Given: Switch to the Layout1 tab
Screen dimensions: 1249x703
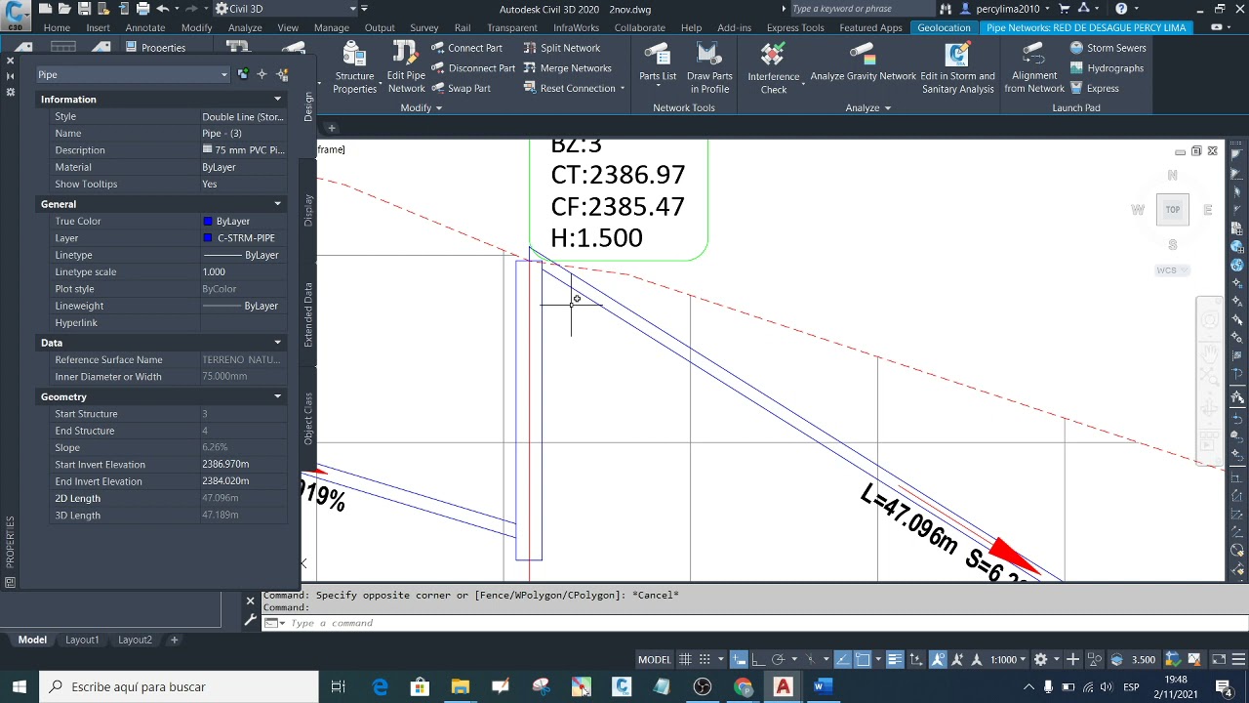Looking at the screenshot, I should coord(82,641).
